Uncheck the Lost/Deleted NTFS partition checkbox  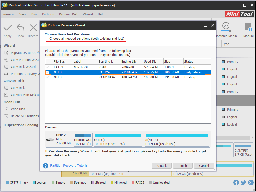[x=48, y=72]
